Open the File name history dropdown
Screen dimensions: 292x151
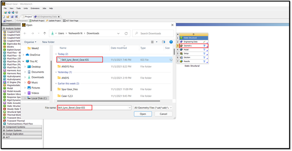click(x=130, y=108)
